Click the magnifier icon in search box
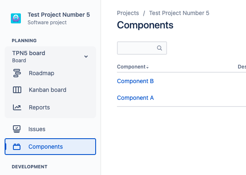Viewport: 246px width, 175px height. pos(160,48)
